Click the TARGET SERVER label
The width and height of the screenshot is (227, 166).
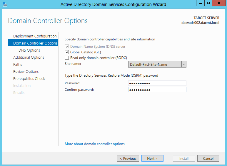pyautogui.click(x=206, y=18)
